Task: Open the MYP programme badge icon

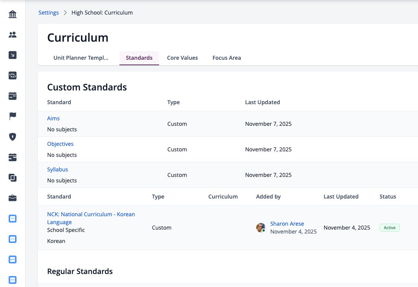Action: coord(13,259)
